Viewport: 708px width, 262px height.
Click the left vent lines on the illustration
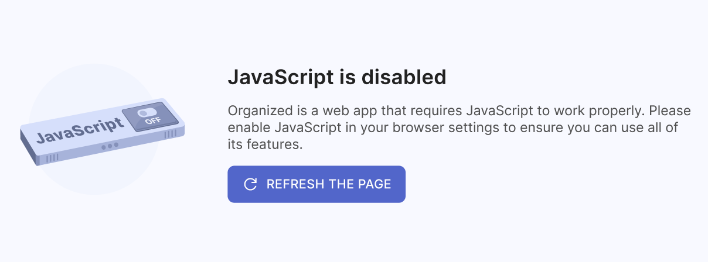click(x=52, y=158)
